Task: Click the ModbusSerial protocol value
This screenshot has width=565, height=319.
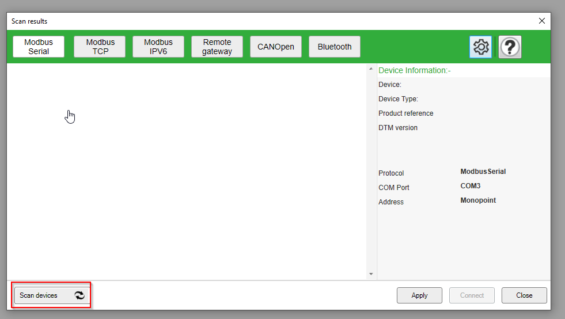Action: point(483,172)
